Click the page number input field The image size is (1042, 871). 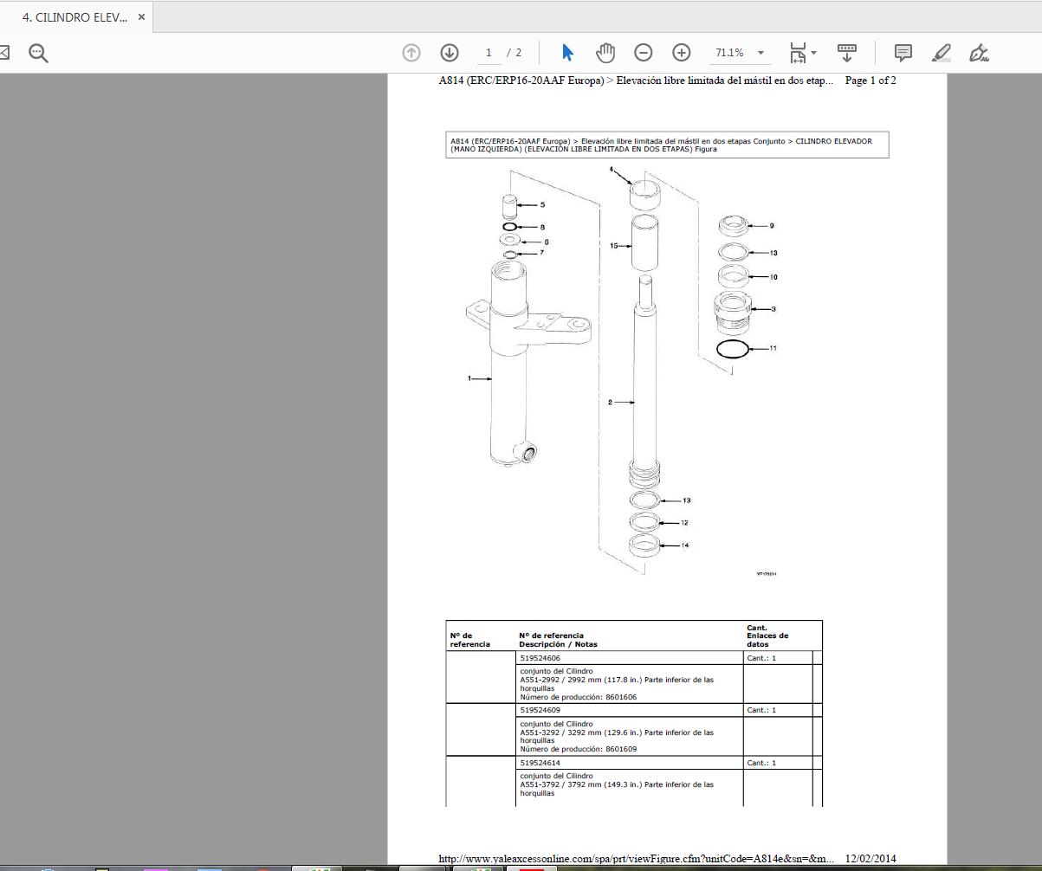pos(488,52)
